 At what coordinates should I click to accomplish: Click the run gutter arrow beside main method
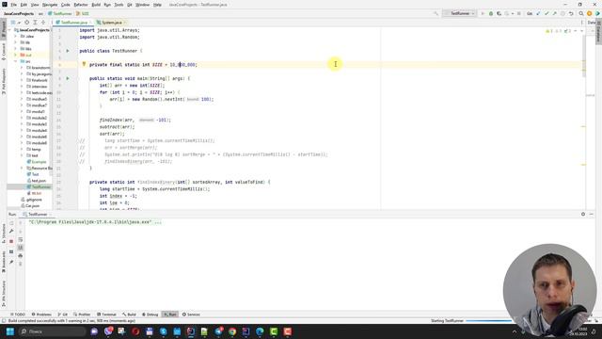point(68,78)
